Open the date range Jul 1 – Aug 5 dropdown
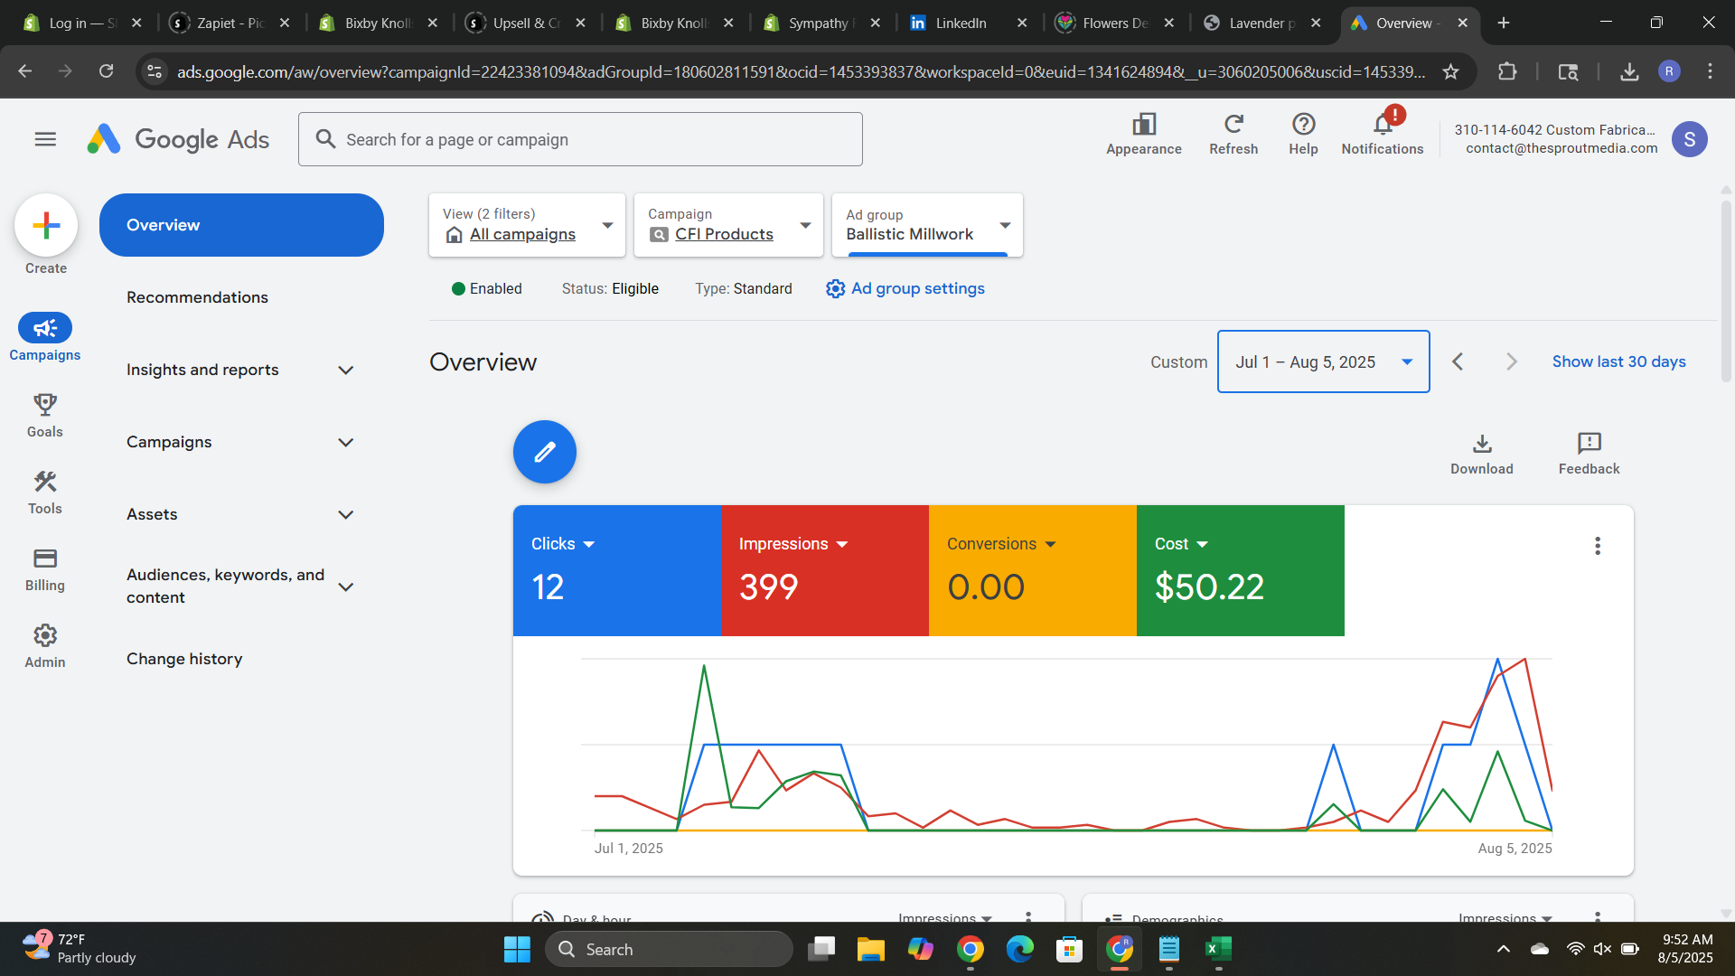The height and width of the screenshot is (976, 1735). coord(1323,361)
